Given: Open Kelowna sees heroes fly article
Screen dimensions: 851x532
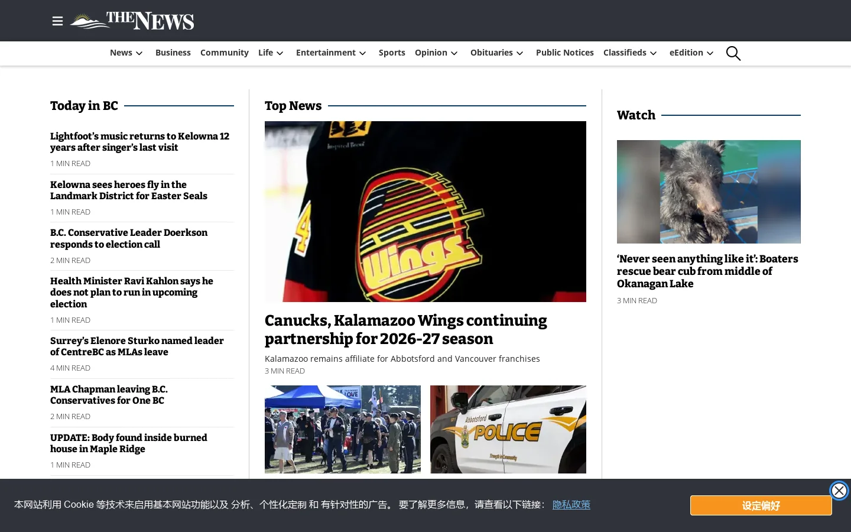Looking at the screenshot, I should [129, 190].
